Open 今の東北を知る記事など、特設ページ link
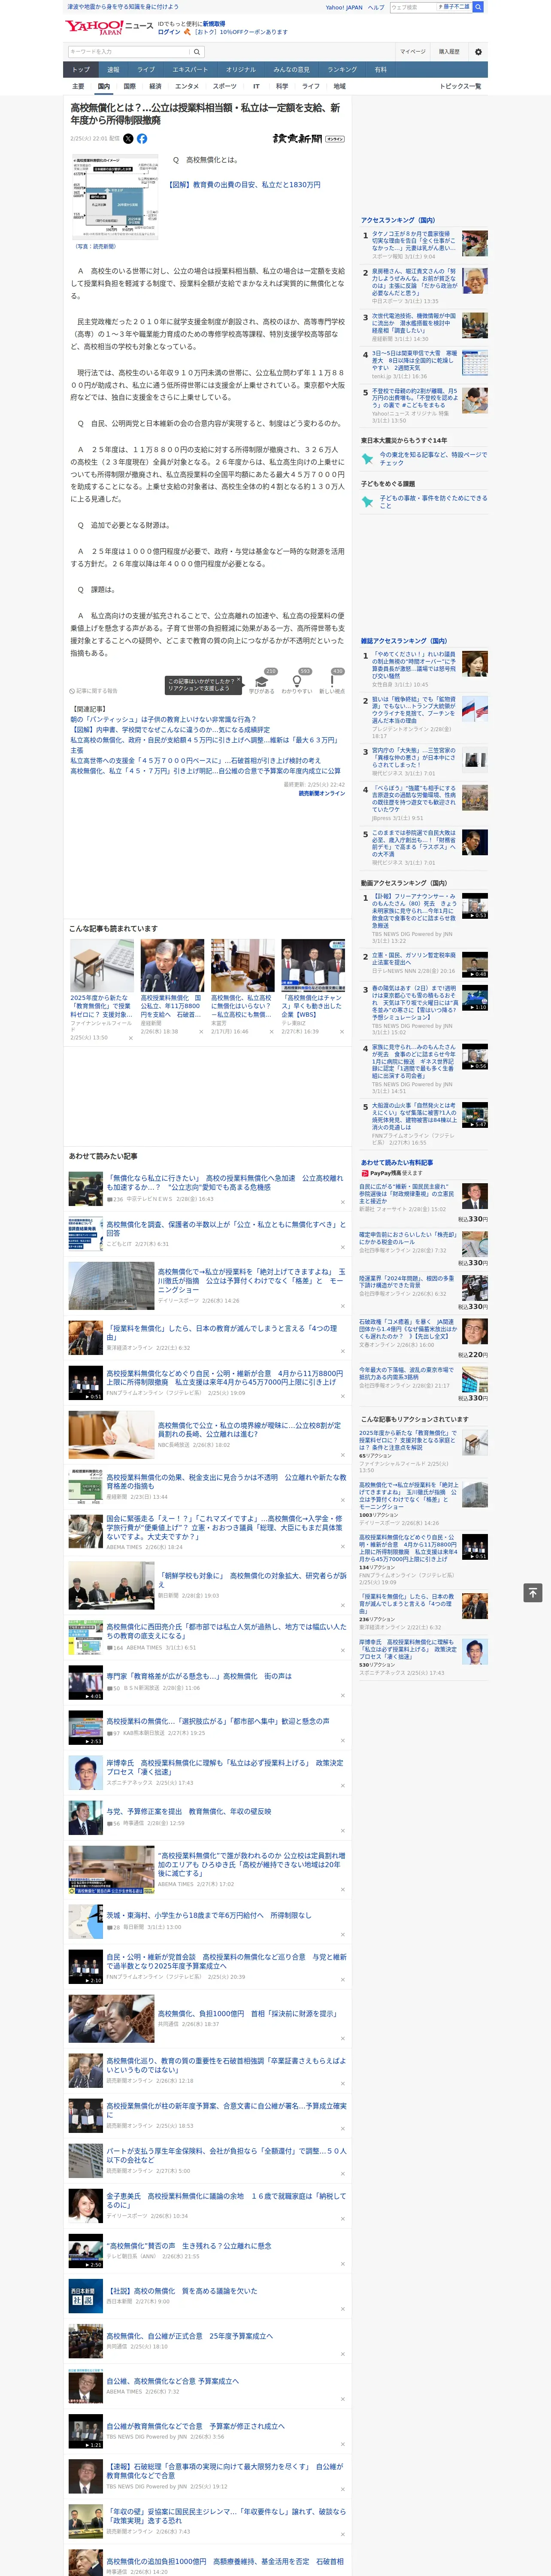The image size is (551, 2576). [x=433, y=459]
